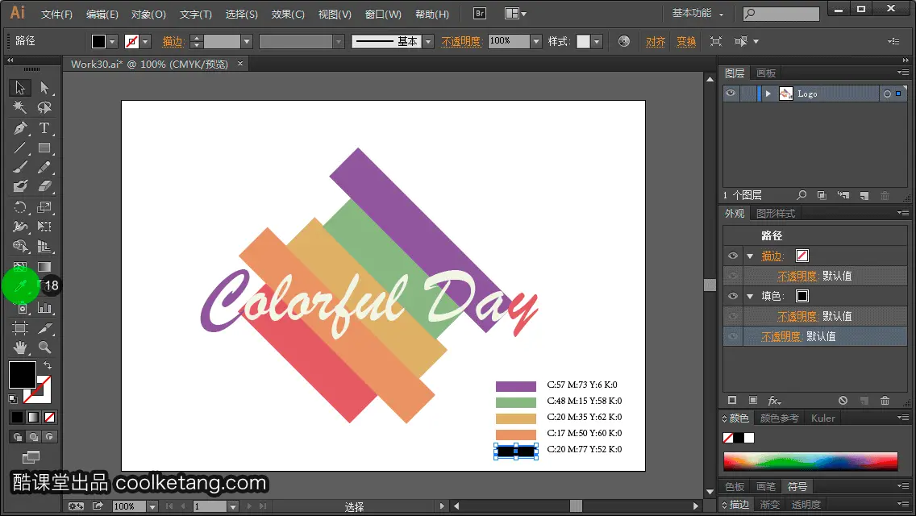The height and width of the screenshot is (516, 916).
Task: Select the Rotate tool
Action: click(x=20, y=207)
